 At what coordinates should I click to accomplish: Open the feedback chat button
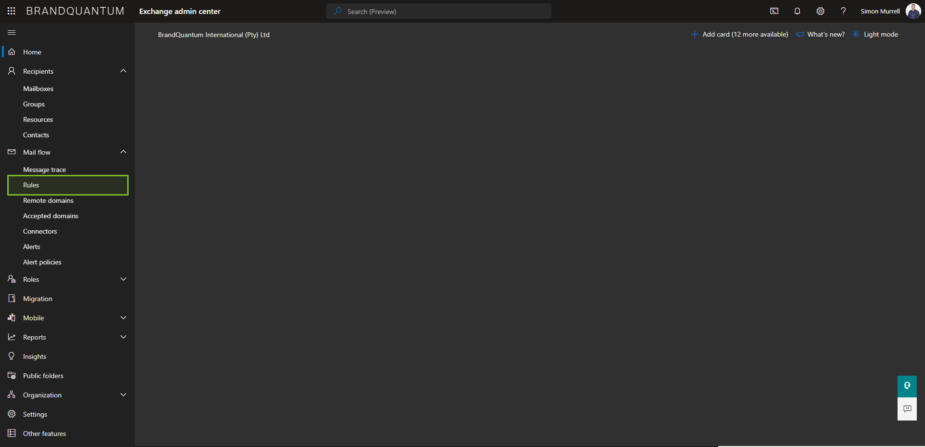907,409
